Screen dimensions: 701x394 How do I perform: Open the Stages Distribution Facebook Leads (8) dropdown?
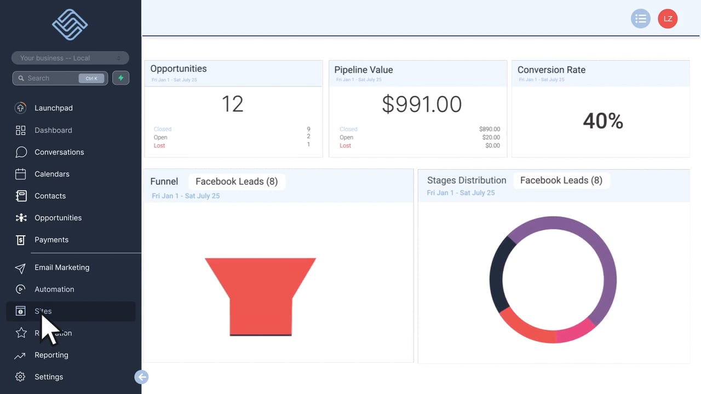pos(561,181)
